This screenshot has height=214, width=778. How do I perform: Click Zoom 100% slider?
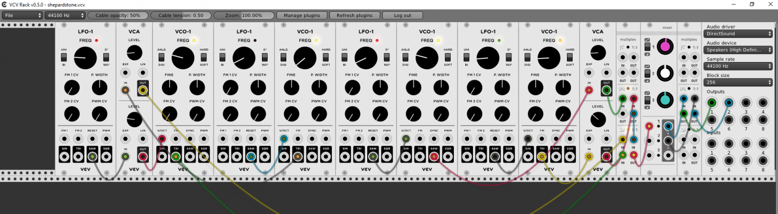pyautogui.click(x=244, y=16)
